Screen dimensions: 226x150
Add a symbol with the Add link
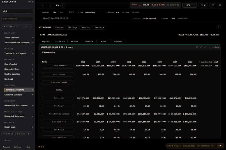click(x=61, y=13)
